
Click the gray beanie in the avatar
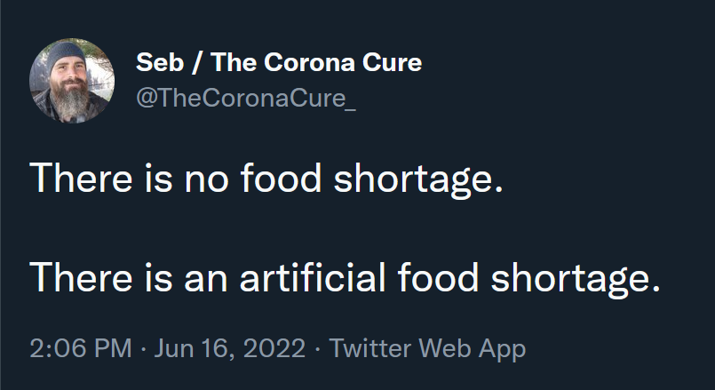tap(66, 55)
